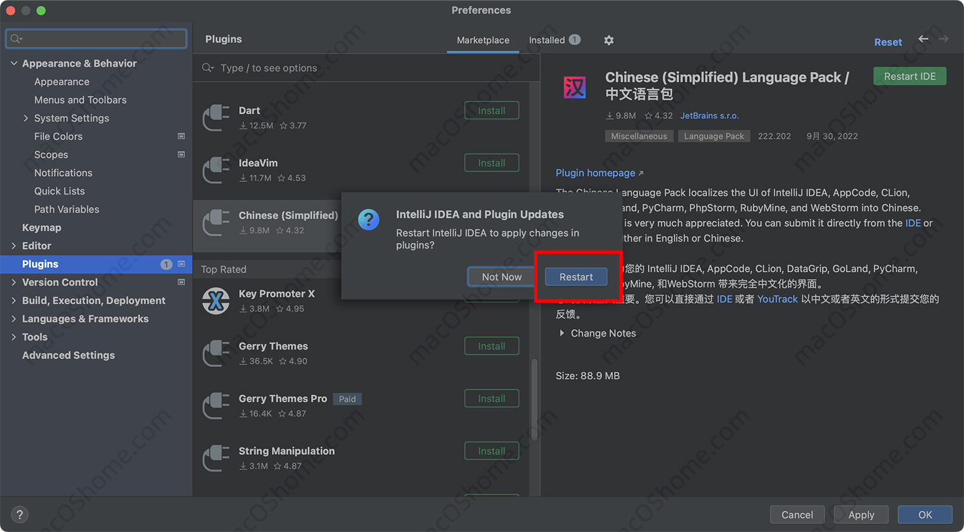Install the Dart plugin

coord(492,111)
